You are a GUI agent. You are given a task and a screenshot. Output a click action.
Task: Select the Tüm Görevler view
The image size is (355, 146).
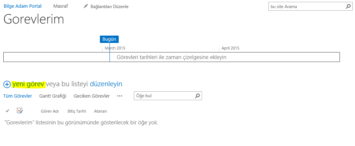point(18,96)
